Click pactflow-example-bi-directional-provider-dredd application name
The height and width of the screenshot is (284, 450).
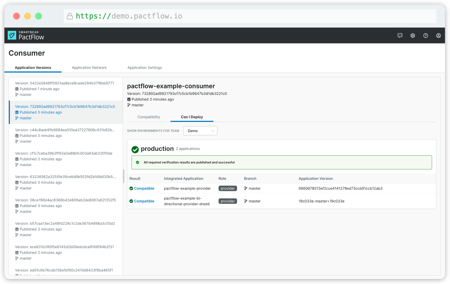point(187,201)
